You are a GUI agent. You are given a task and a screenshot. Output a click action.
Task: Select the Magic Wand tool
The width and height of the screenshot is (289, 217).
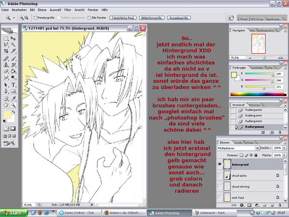13,44
